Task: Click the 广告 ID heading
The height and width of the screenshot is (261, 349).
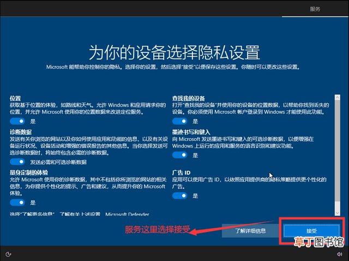Action: pos(181,173)
